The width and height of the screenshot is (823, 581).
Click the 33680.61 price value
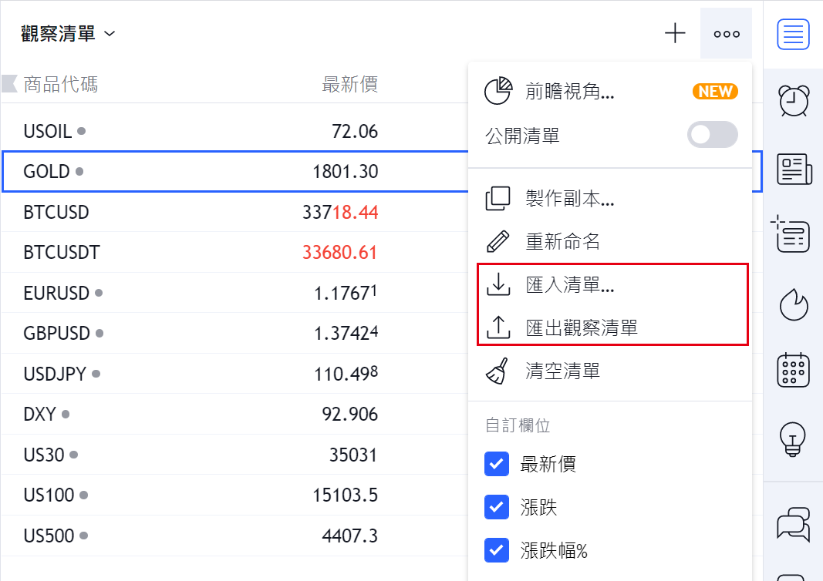coord(340,252)
